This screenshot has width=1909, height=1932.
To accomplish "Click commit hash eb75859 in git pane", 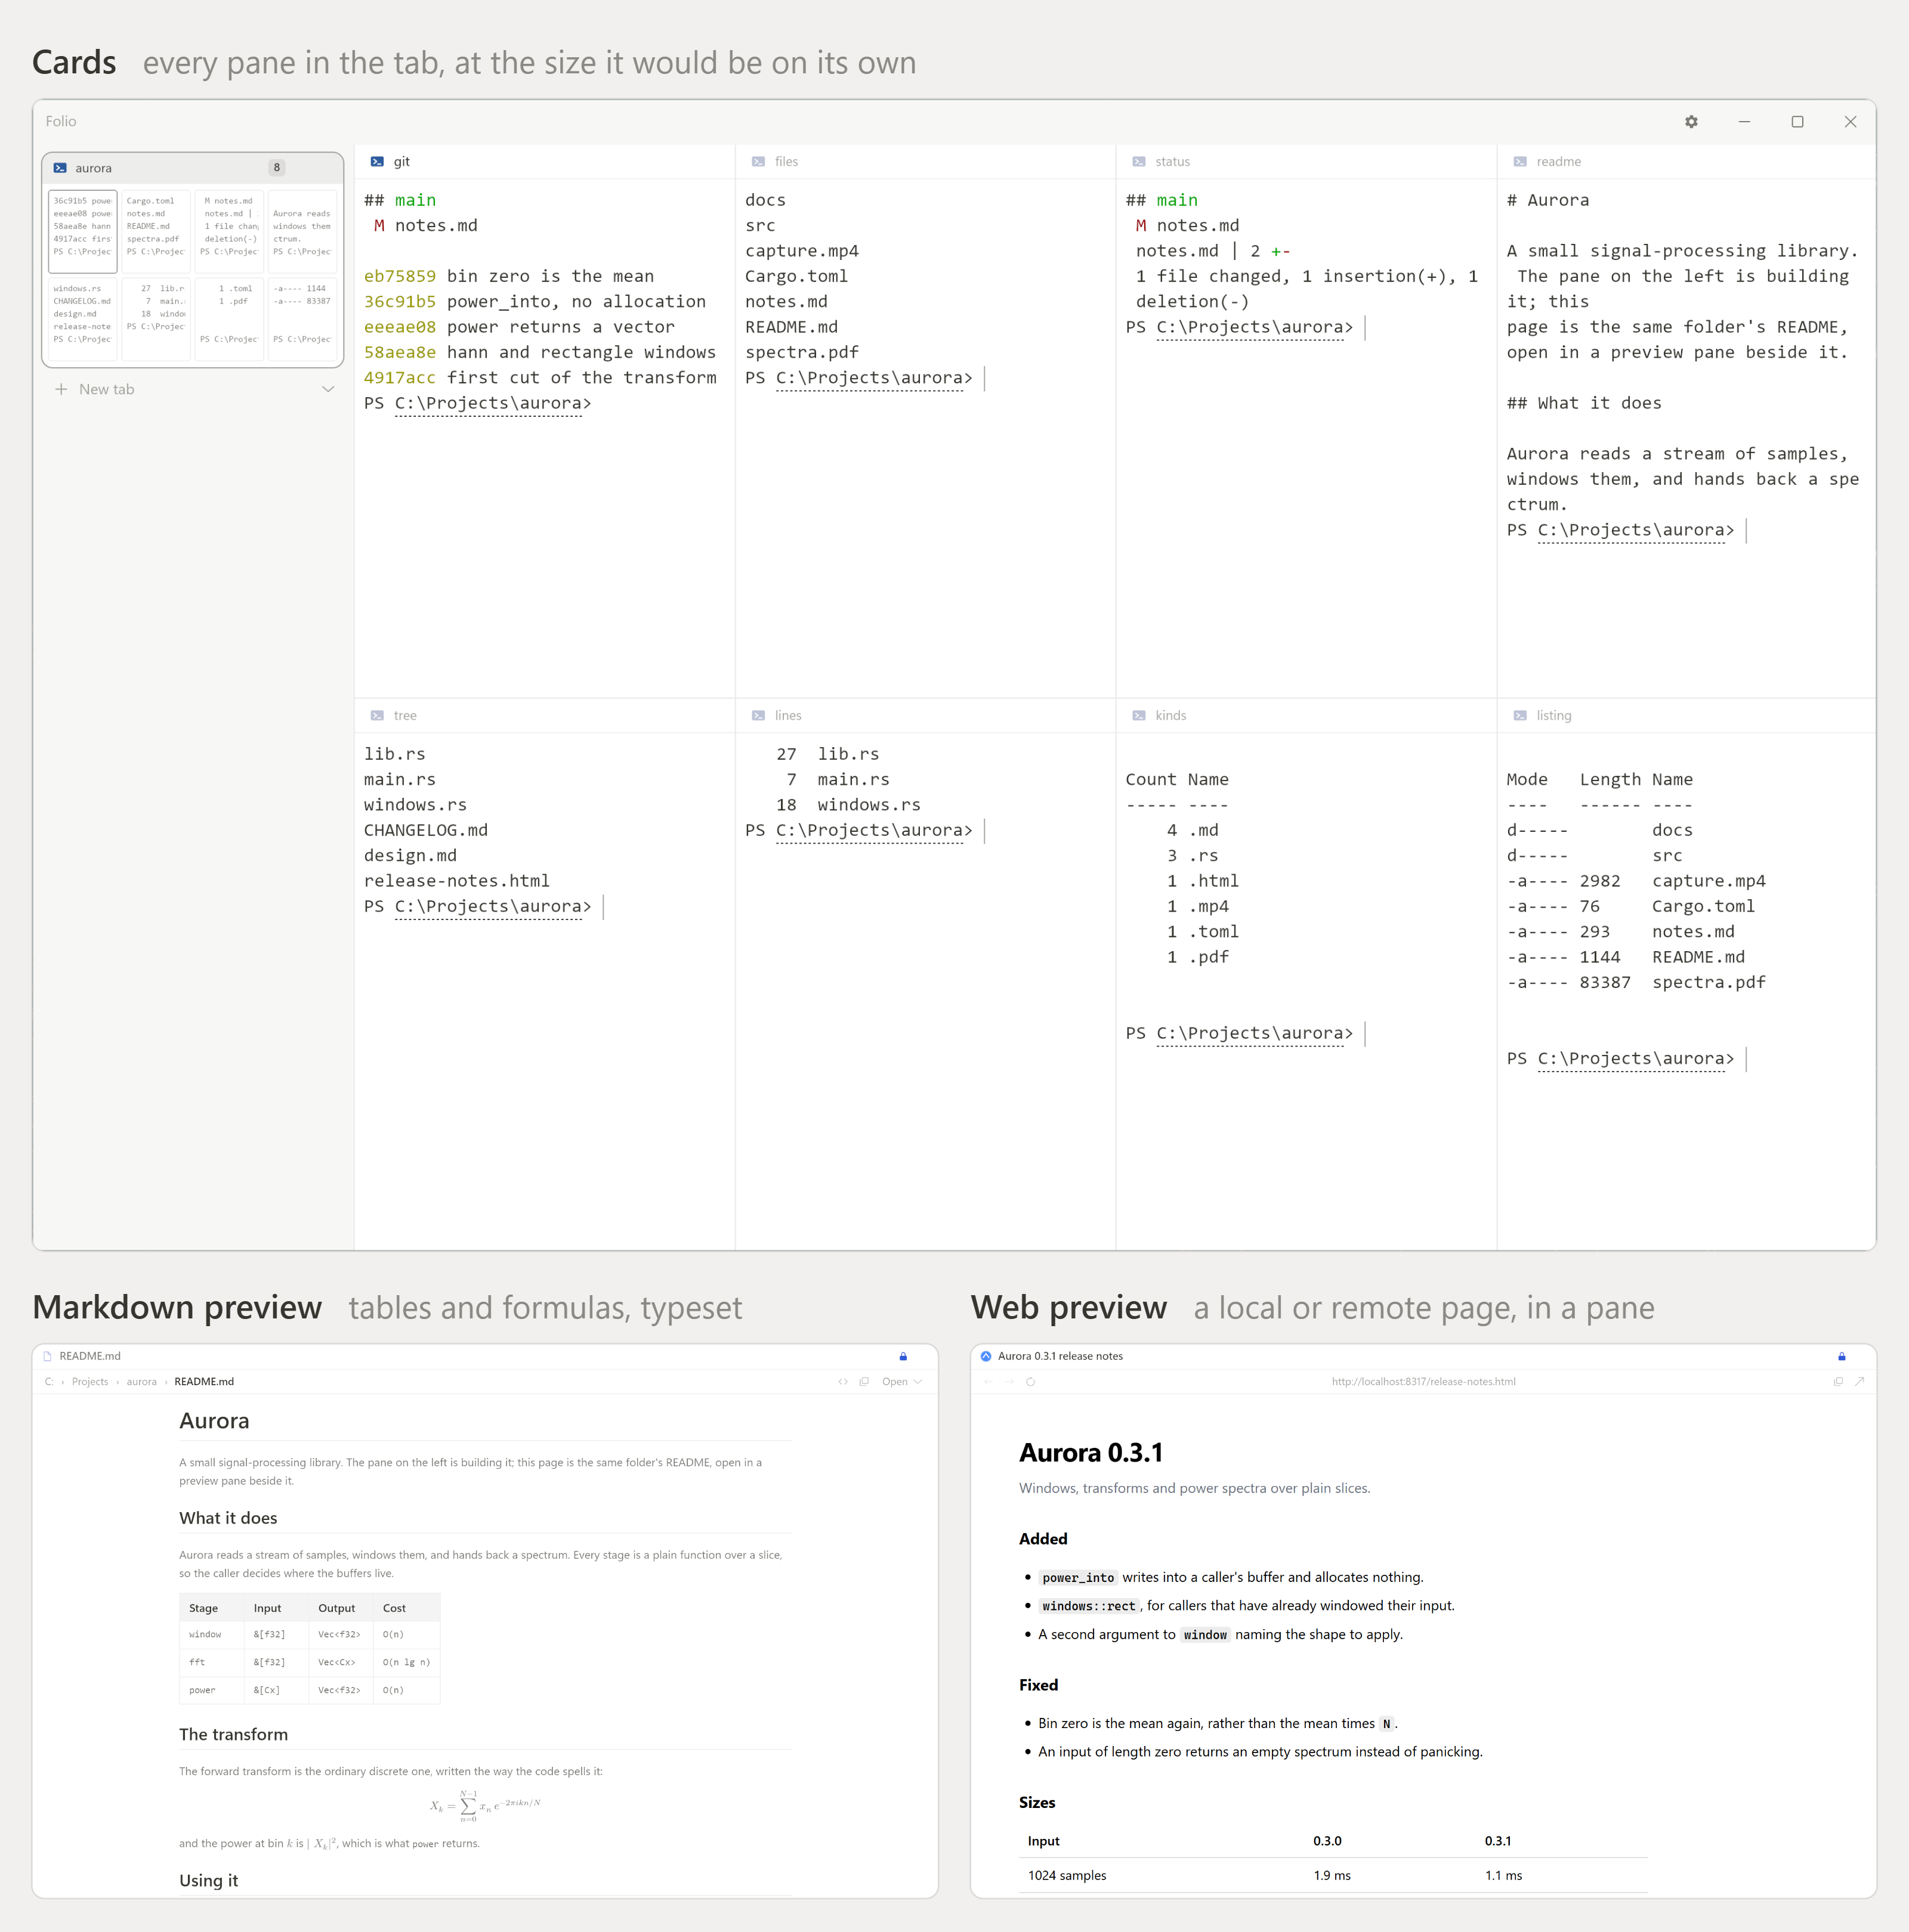I will pos(400,276).
